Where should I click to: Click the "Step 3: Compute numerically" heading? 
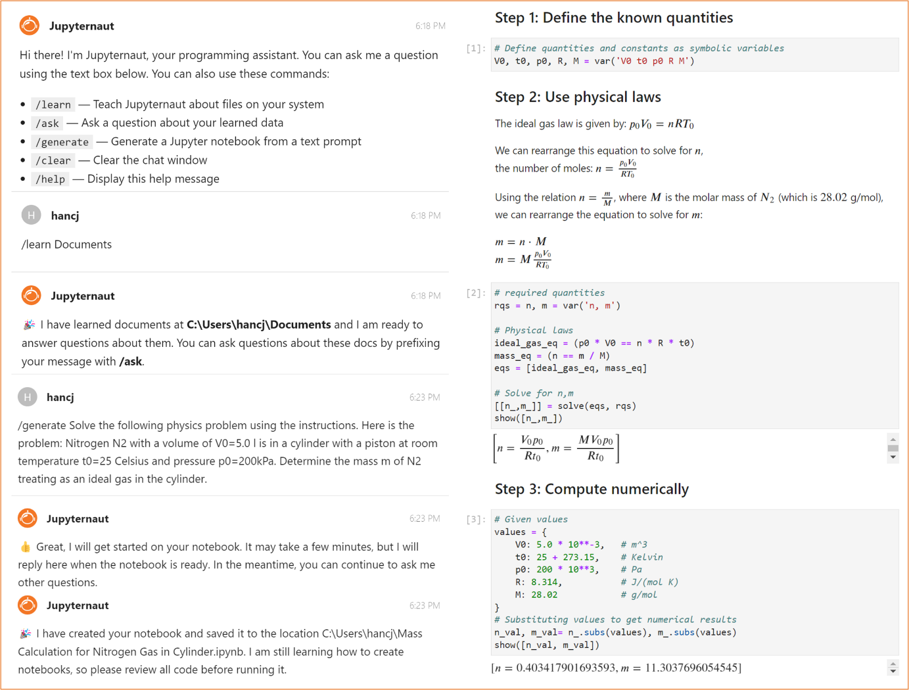point(592,489)
